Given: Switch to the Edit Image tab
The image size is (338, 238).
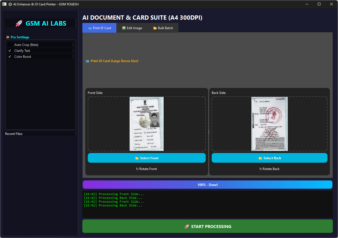Looking at the screenshot, I should coord(132,28).
